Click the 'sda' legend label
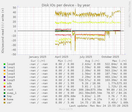 pyautogui.click(x=9, y=83)
